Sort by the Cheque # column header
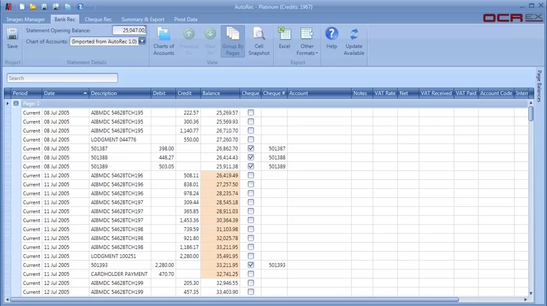The width and height of the screenshot is (547, 306). [x=274, y=93]
